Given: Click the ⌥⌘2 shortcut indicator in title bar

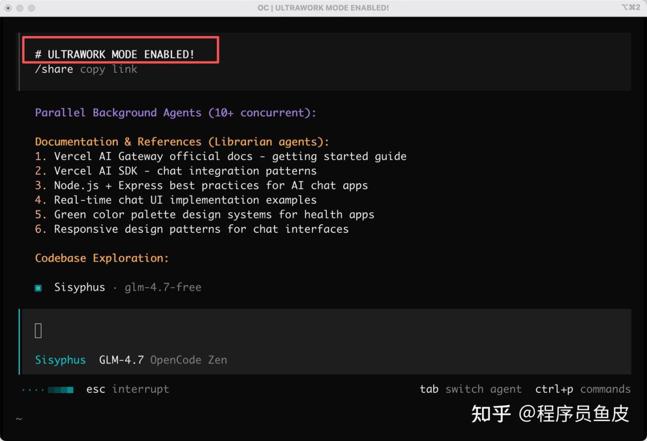Looking at the screenshot, I should [630, 8].
